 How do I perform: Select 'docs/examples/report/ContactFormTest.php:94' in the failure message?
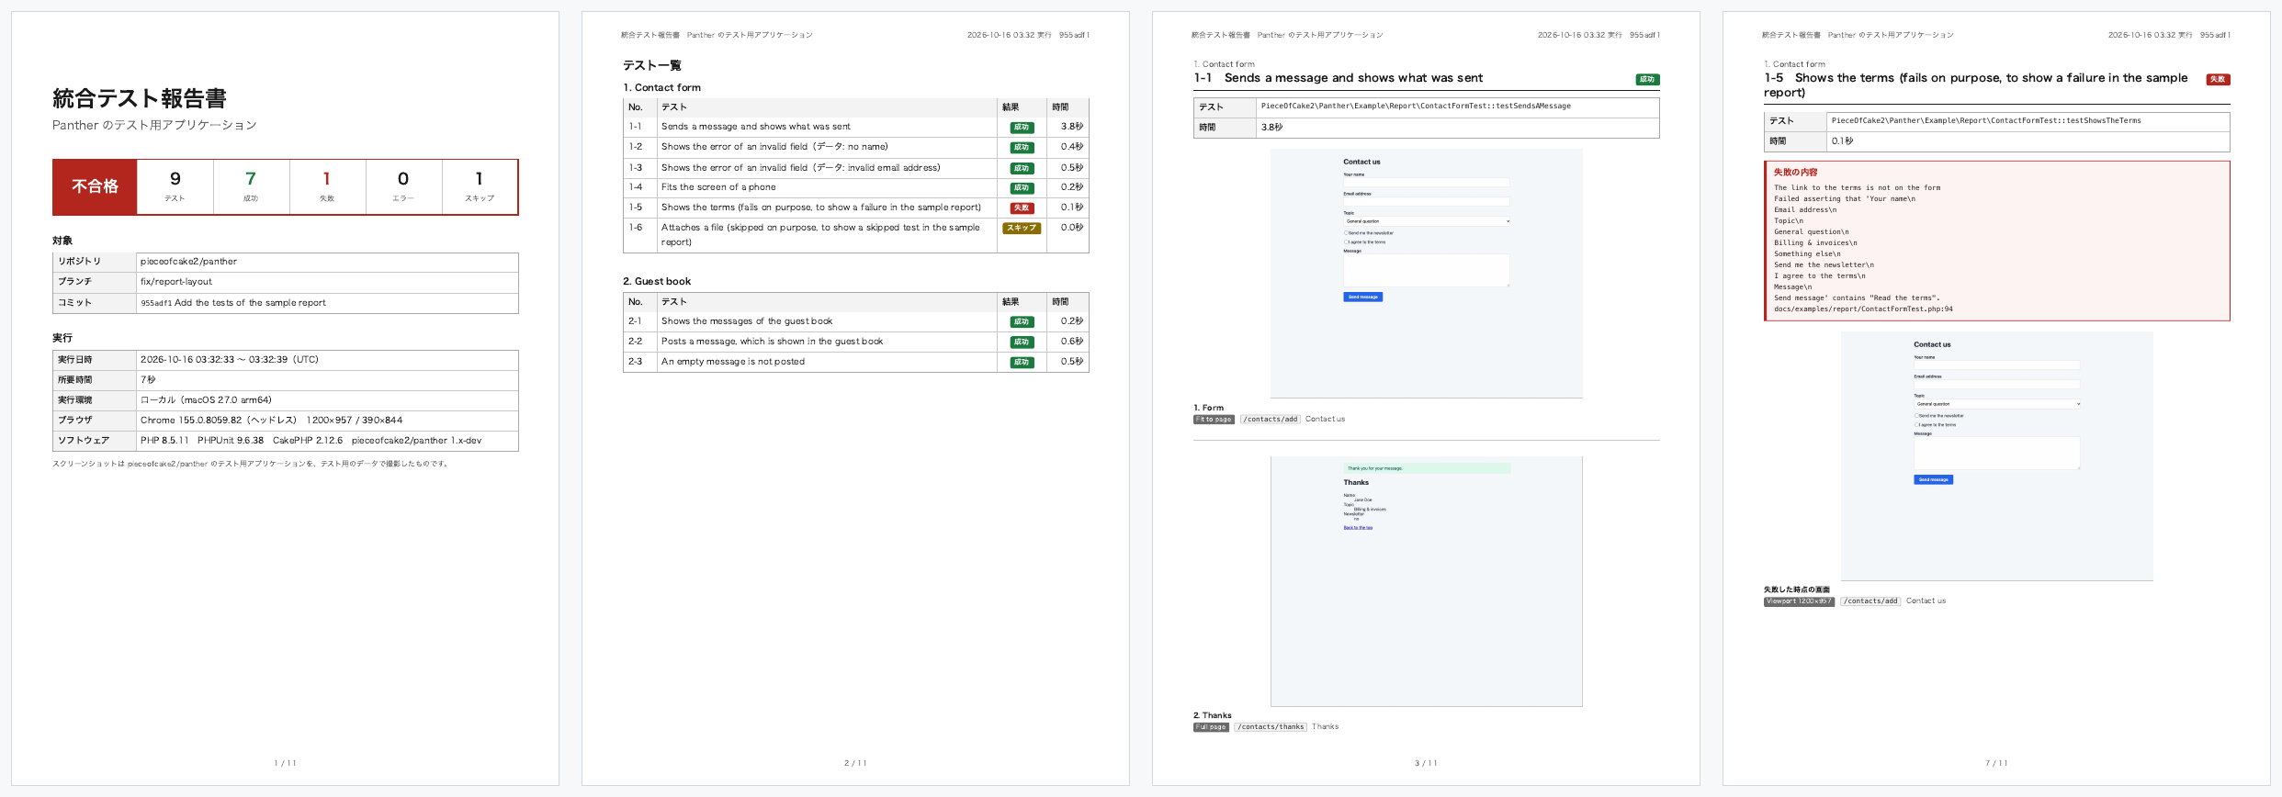(1863, 309)
